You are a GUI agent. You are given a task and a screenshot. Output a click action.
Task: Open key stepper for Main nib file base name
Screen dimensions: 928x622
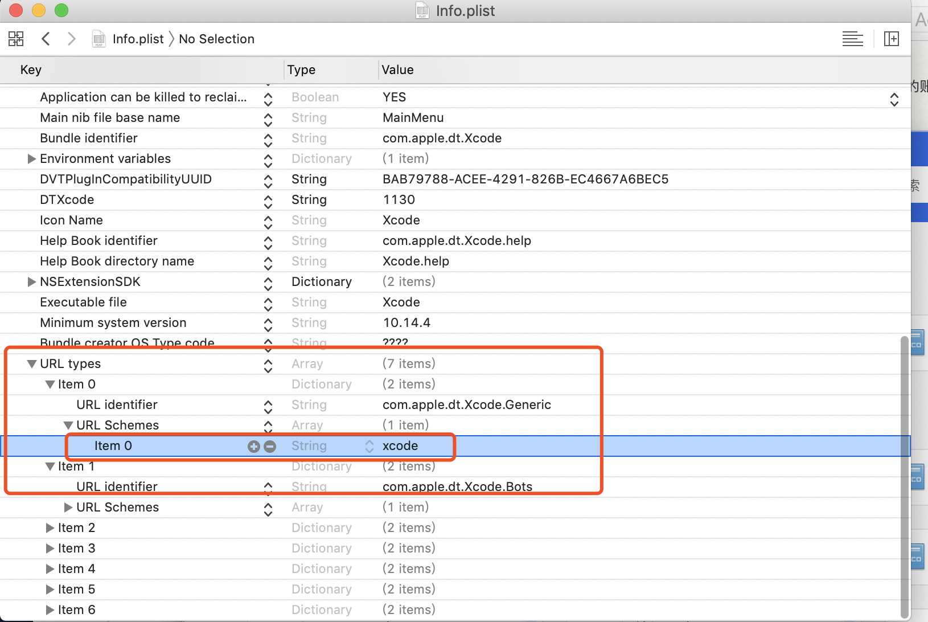pos(268,119)
